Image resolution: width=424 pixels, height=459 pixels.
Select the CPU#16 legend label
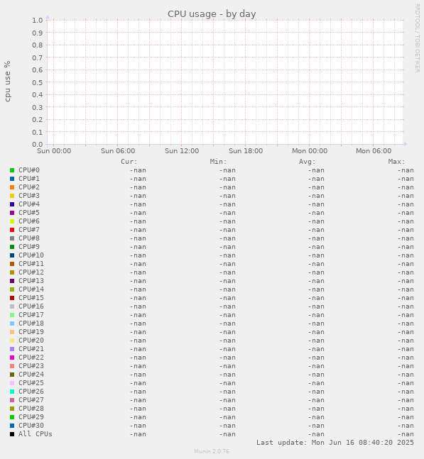tap(31, 306)
